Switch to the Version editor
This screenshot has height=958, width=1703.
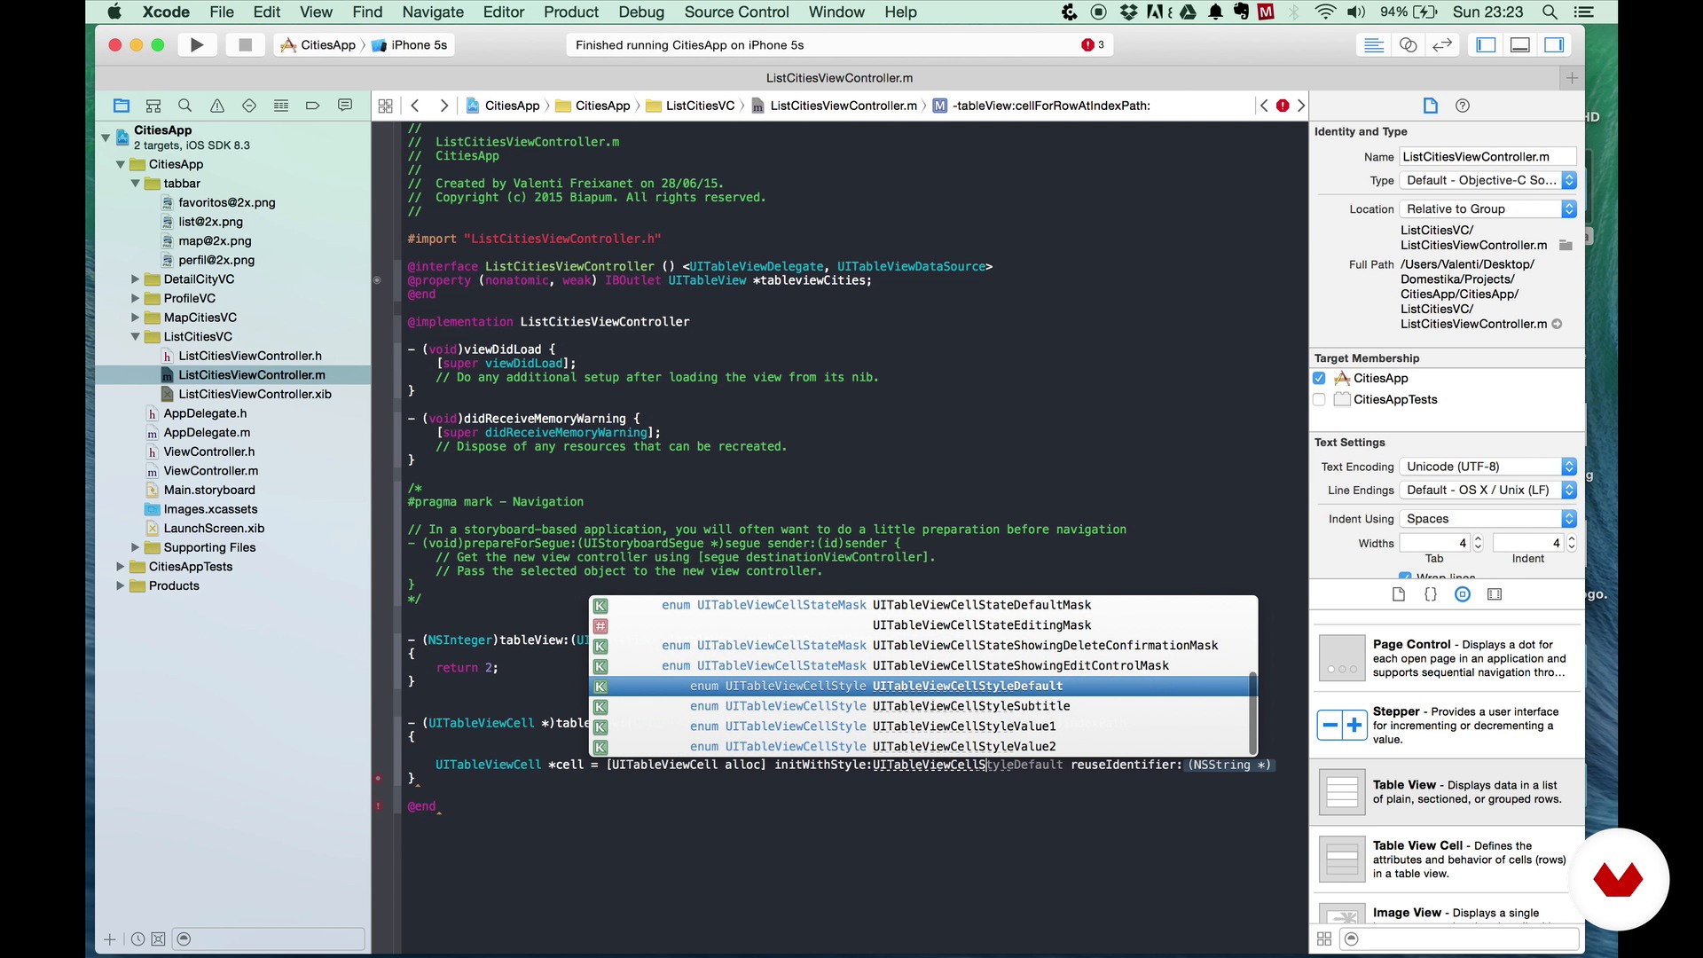point(1442,45)
